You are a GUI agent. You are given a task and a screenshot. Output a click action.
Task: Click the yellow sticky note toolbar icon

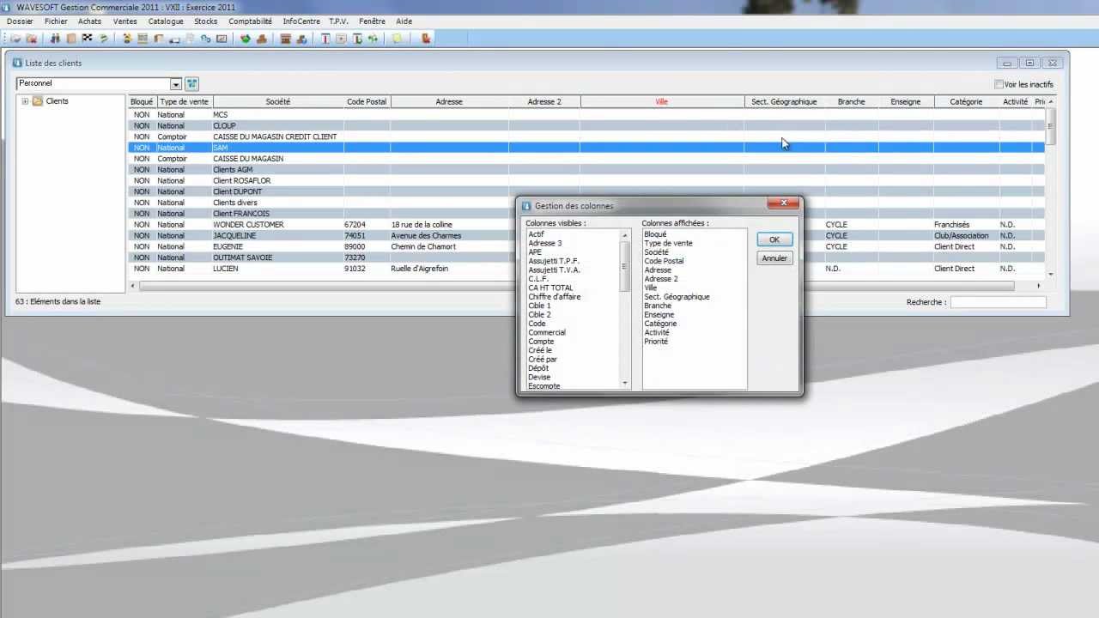396,39
